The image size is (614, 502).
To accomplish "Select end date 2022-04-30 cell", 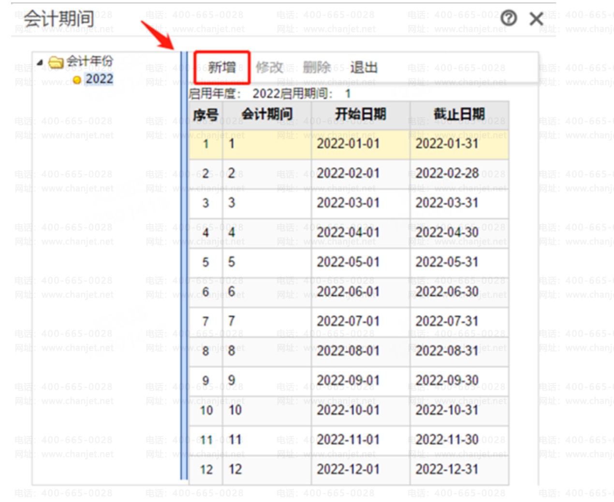I will click(459, 232).
